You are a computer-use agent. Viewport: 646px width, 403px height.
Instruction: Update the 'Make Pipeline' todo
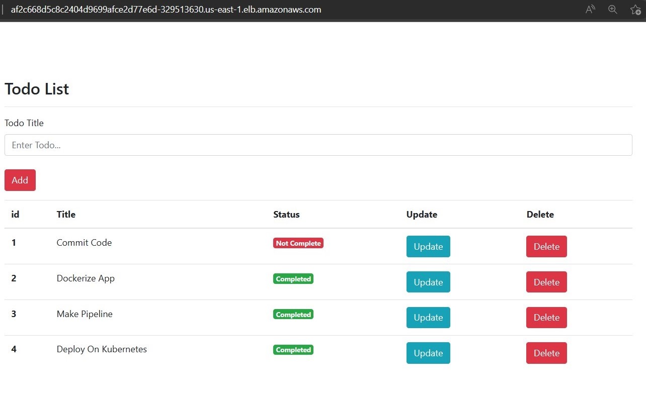[x=428, y=317]
